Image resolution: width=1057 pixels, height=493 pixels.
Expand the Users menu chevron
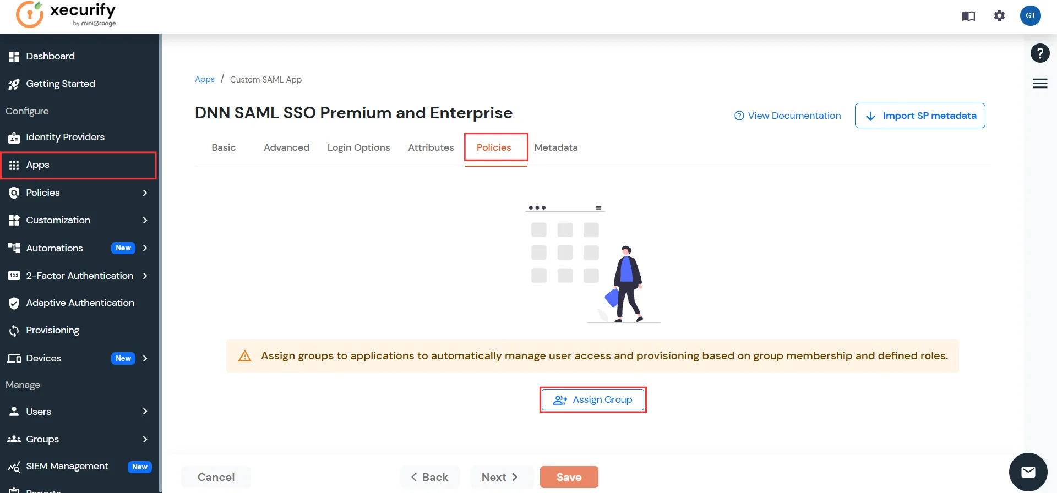tap(145, 411)
